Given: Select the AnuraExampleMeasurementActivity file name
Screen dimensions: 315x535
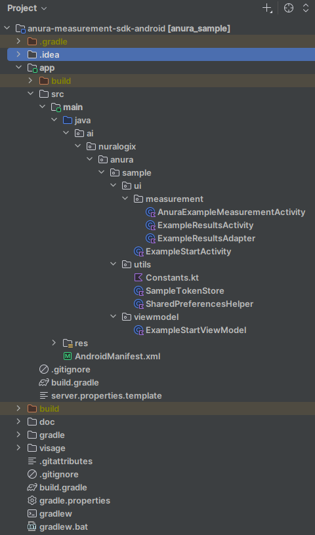Looking at the screenshot, I should pyautogui.click(x=231, y=212).
